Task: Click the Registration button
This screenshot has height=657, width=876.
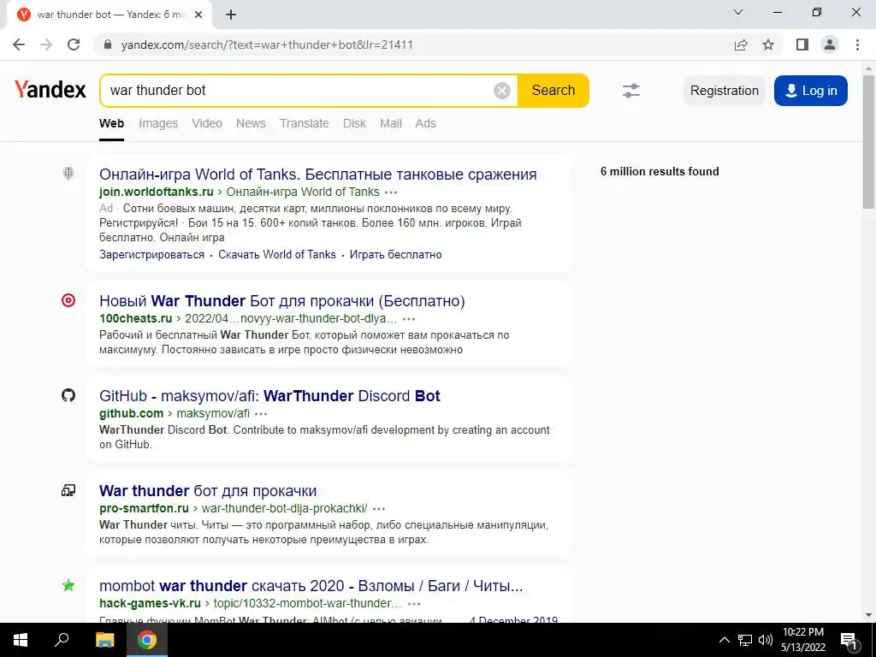Action: (x=724, y=91)
